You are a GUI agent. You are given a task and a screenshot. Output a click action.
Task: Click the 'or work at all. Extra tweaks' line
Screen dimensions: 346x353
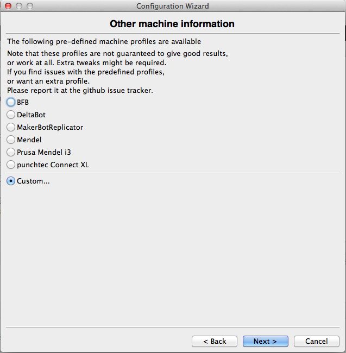pos(87,62)
